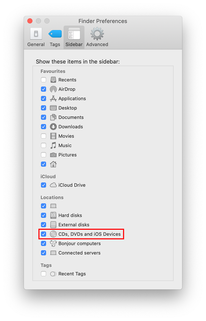
Task: Click the Music note icon
Action: click(x=53, y=145)
